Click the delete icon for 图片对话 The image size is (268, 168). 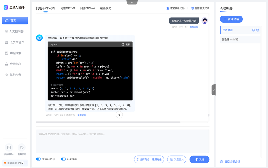[x=258, y=30]
